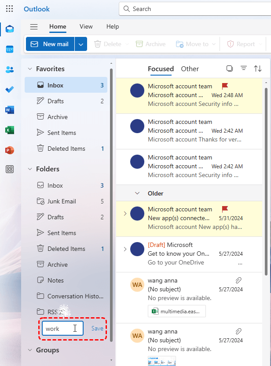Open the Mail app in left rail
Screen dimensions: 271x366
pos(10,29)
